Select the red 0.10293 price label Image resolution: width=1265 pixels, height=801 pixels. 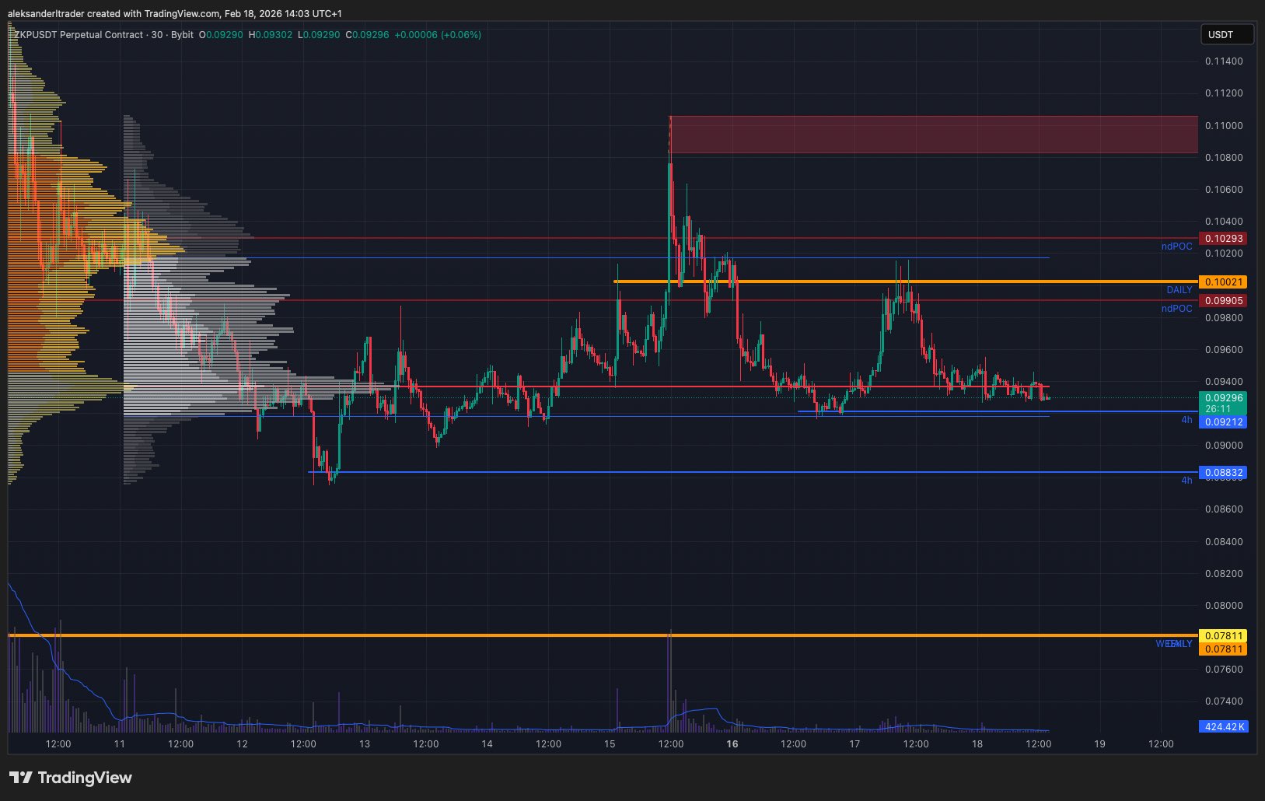1223,239
